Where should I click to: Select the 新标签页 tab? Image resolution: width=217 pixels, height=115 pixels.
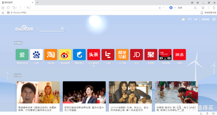[x=17, y=3]
